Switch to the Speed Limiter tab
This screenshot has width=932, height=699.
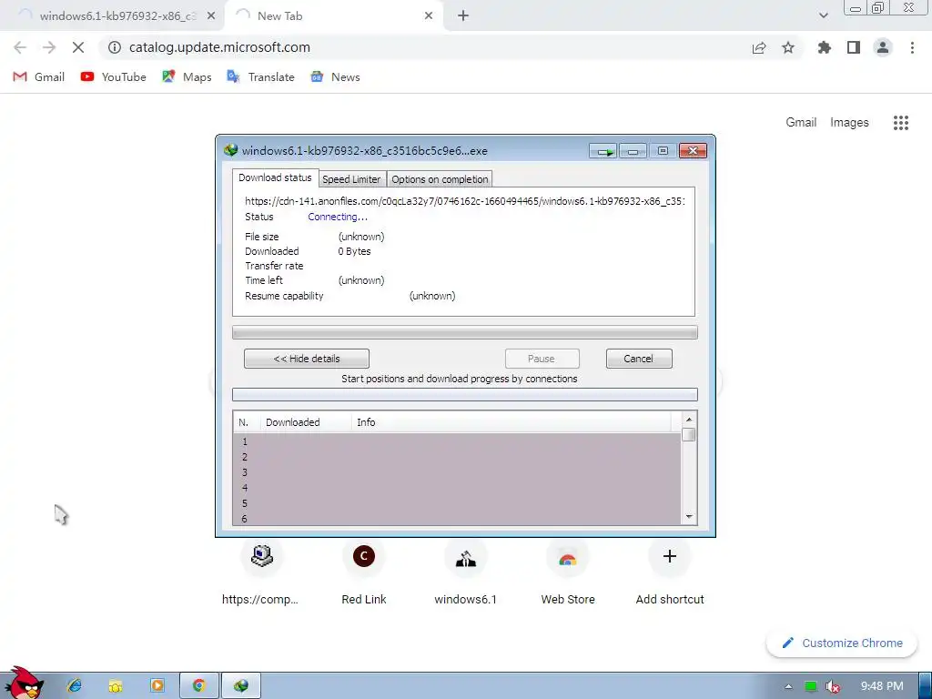(352, 179)
